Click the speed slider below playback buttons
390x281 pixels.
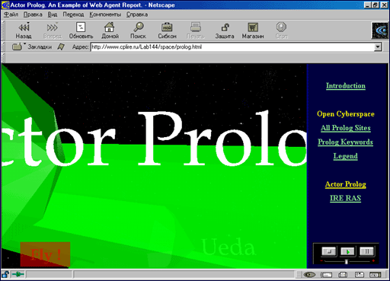(347, 261)
